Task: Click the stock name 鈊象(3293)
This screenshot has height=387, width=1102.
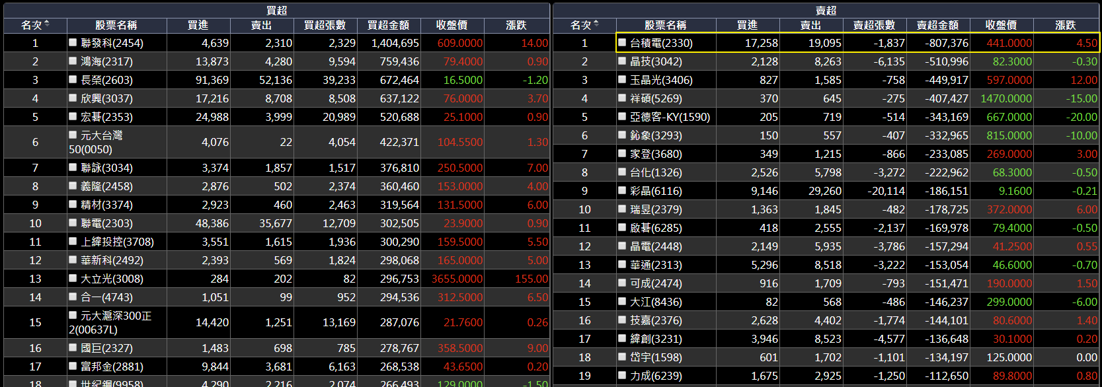Action: click(656, 135)
